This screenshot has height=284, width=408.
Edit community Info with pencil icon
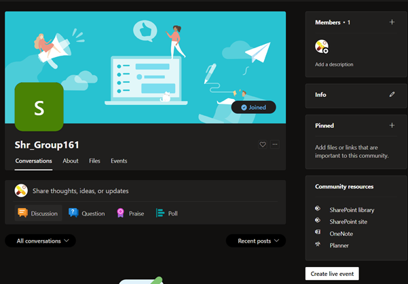392,95
